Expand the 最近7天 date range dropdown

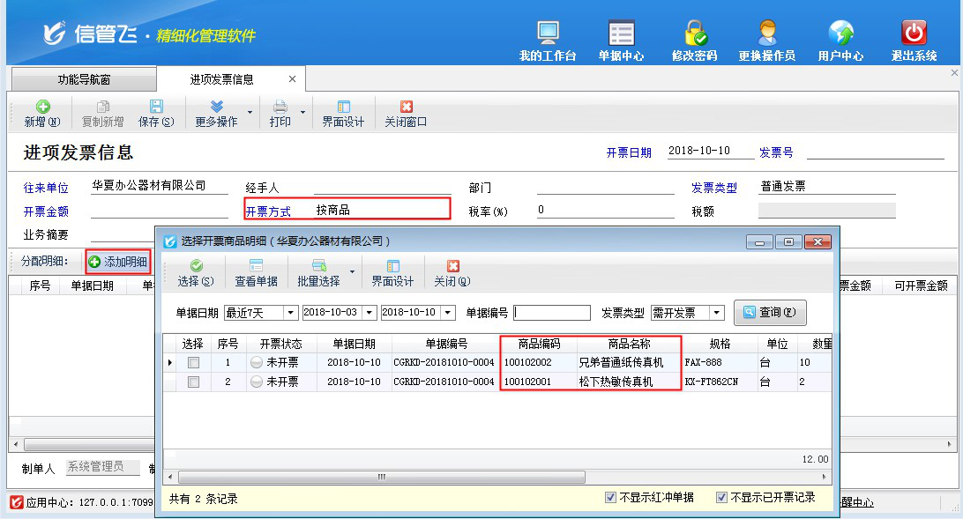click(290, 313)
